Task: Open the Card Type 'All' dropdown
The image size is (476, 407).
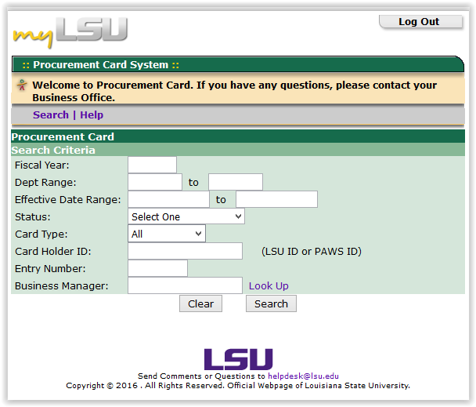Action: (167, 234)
